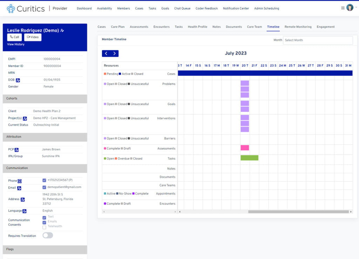
Task: Click the Curitics logo icon
Action: 11,8
